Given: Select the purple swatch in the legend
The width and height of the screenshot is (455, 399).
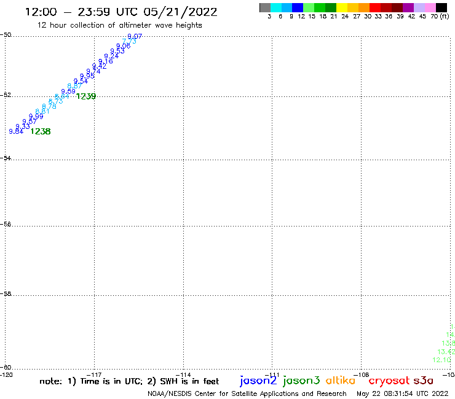Looking at the screenshot, I should pyautogui.click(x=408, y=7).
